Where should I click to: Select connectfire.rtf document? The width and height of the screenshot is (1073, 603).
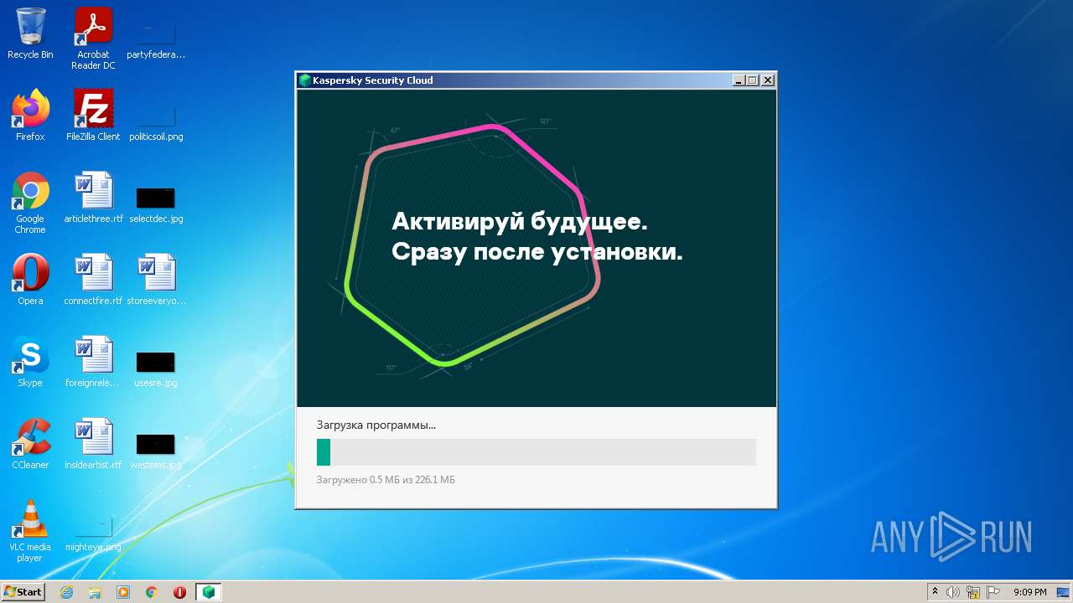(93, 280)
